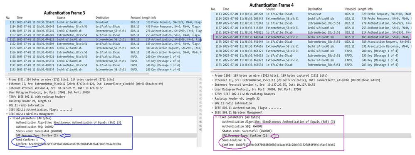Collapse IEEE 802.11 Wireless Management in Frame 3 panel
415x155 pixels.
(x=7, y=114)
